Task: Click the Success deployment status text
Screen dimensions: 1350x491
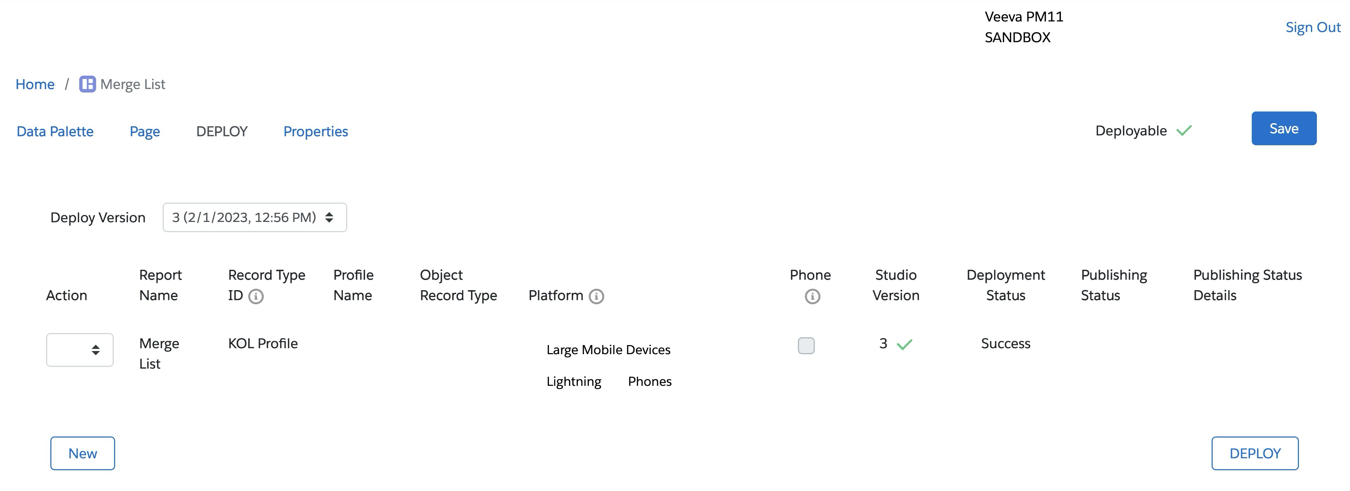Action: click(x=1005, y=343)
